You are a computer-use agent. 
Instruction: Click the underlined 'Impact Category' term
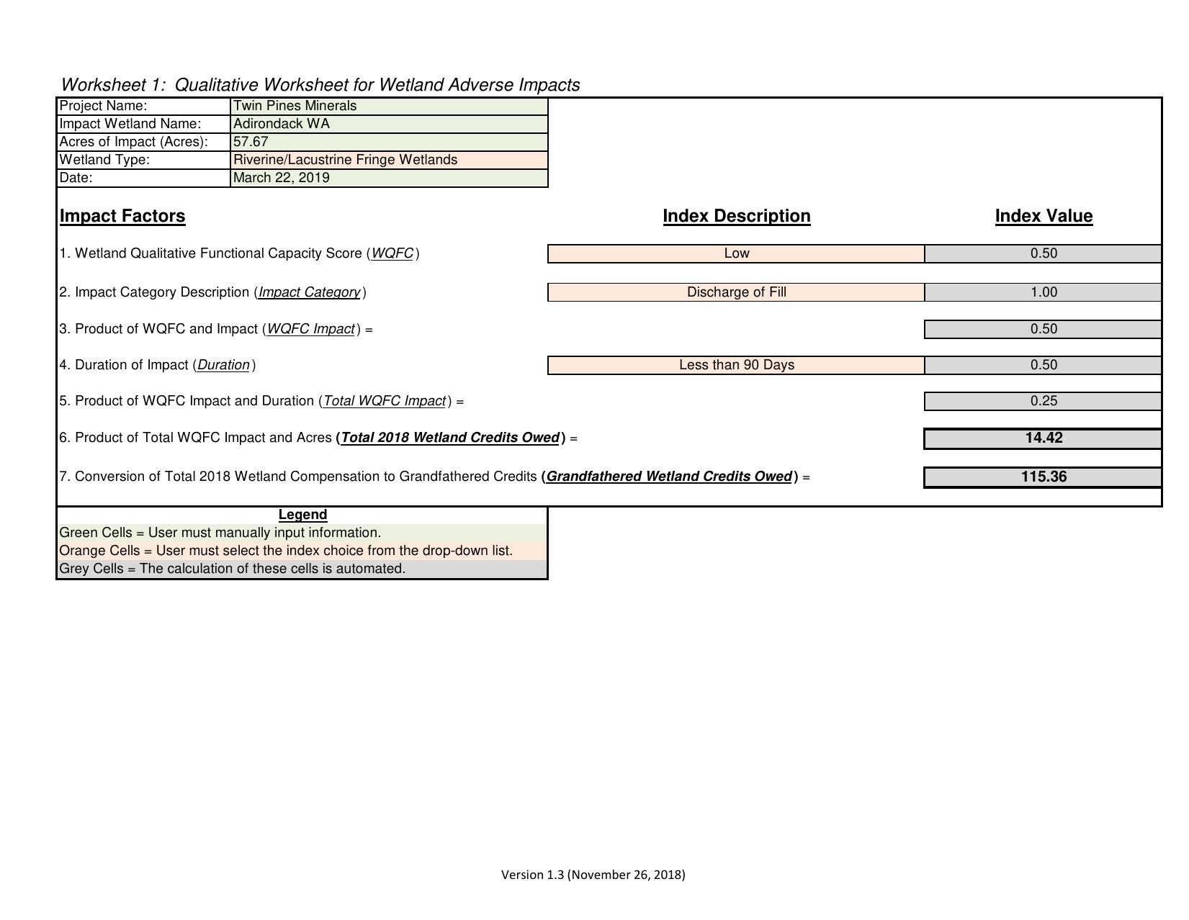310,292
